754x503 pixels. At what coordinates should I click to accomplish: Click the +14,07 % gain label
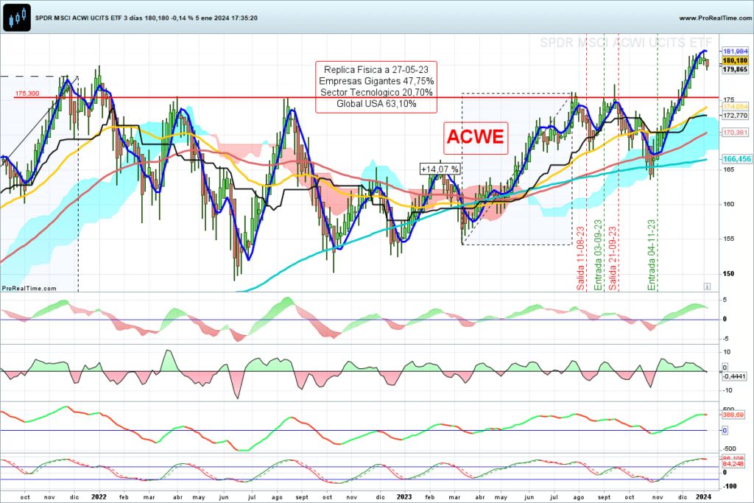pyautogui.click(x=440, y=169)
